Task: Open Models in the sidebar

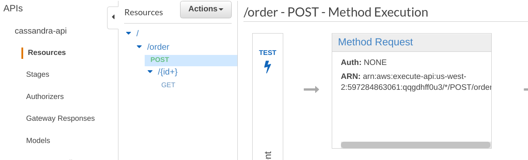Action: click(x=38, y=140)
